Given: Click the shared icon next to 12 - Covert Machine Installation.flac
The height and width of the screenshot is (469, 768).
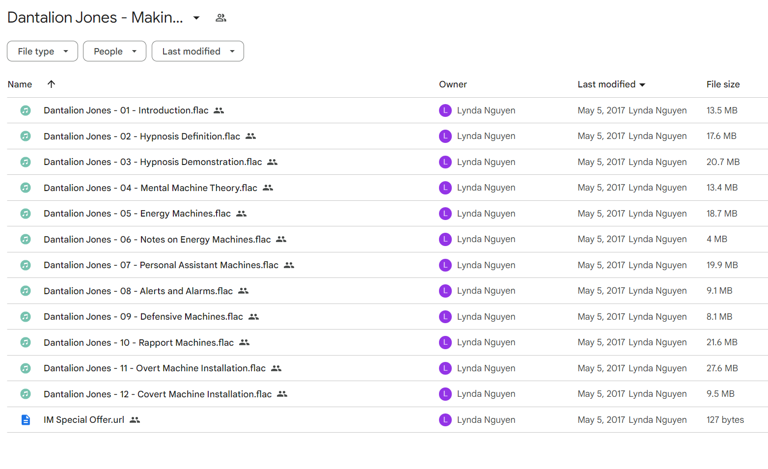Looking at the screenshot, I should tap(282, 394).
